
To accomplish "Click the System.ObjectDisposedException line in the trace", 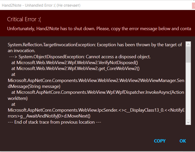I will click(80, 57).
